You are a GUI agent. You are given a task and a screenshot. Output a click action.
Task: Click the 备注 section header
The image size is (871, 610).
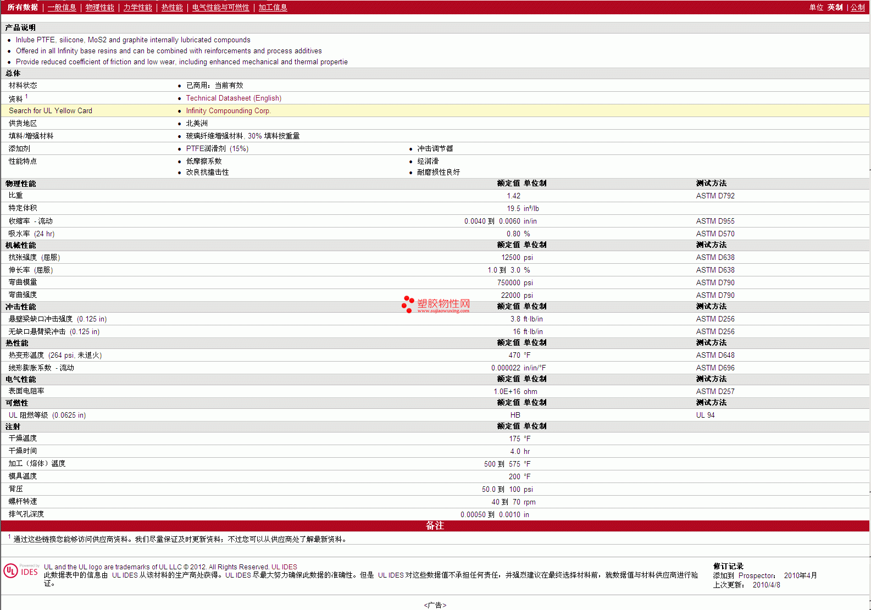(435, 526)
